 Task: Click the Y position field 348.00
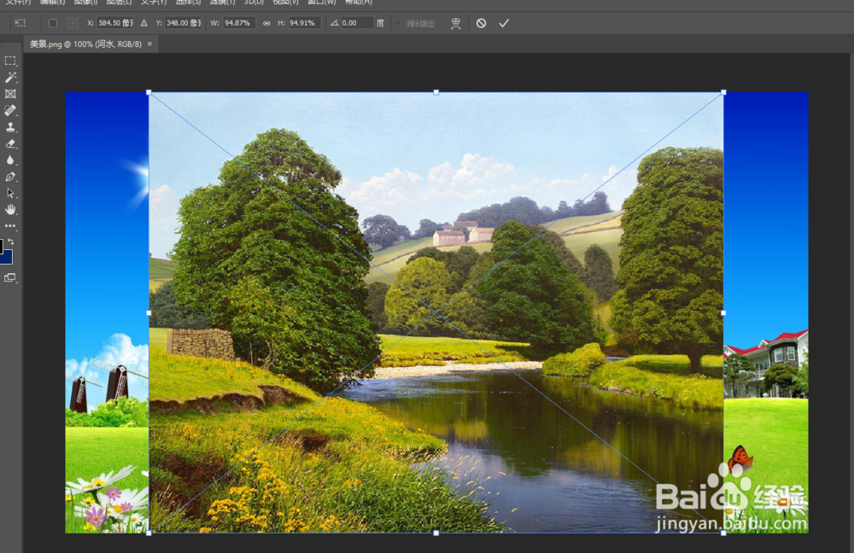coord(184,23)
